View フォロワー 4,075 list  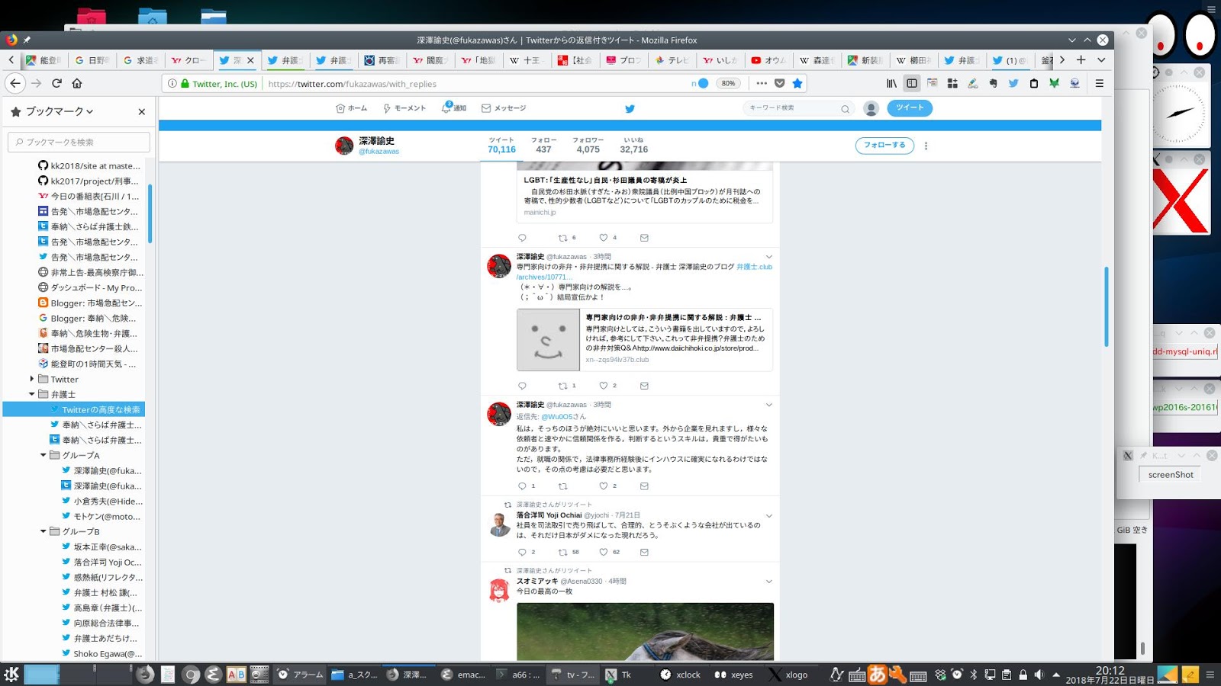[x=588, y=145]
